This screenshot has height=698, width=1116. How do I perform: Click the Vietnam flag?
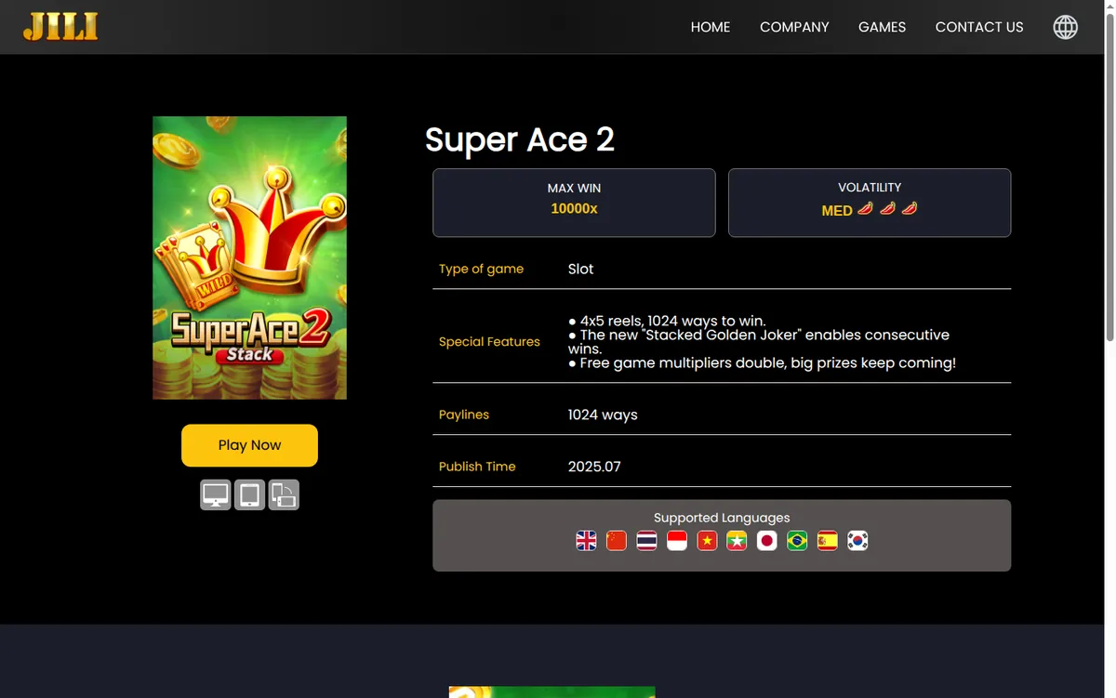click(707, 541)
